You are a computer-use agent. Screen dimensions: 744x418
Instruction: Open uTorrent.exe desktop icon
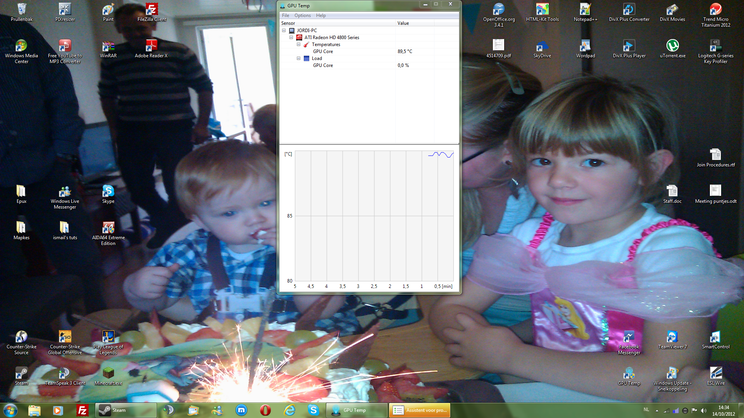tap(672, 48)
